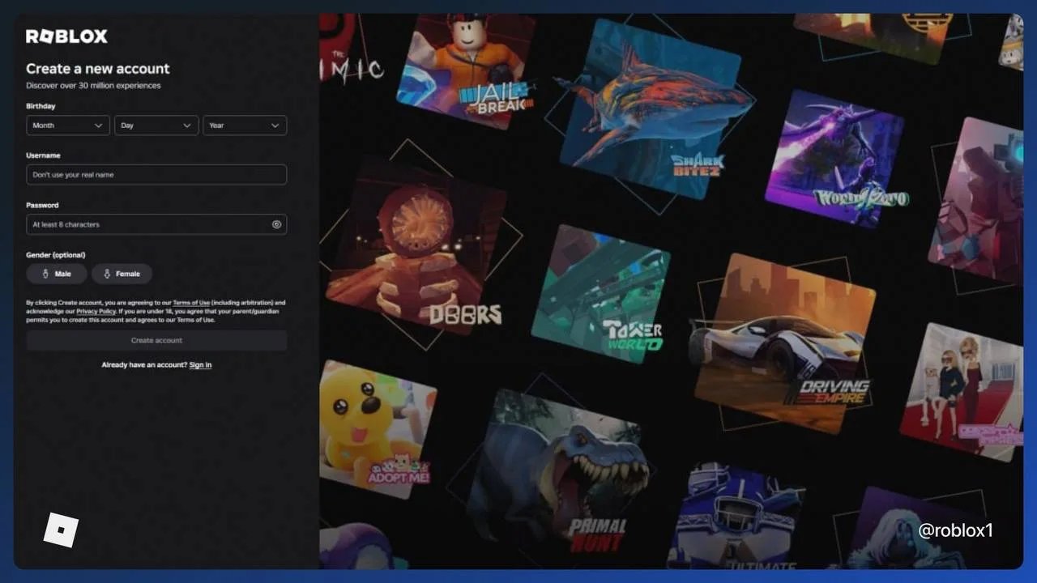Open the Terms of Use link
The height and width of the screenshot is (583, 1037).
tap(191, 303)
